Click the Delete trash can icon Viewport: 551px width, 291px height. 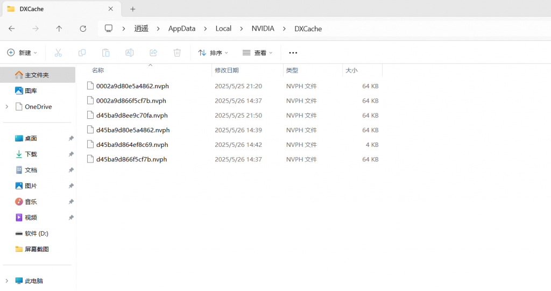[x=177, y=53]
